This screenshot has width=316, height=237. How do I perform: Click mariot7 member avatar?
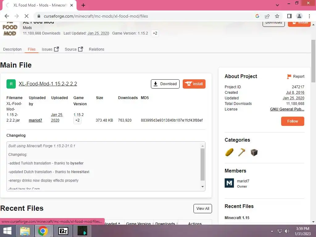229,183
